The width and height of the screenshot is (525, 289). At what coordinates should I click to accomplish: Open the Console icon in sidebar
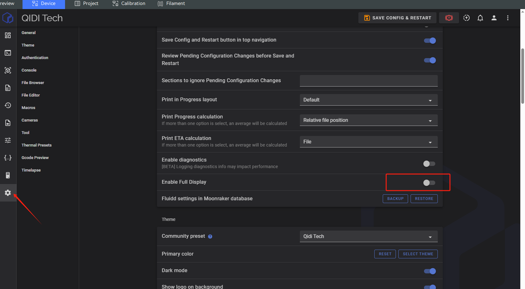tap(8, 53)
